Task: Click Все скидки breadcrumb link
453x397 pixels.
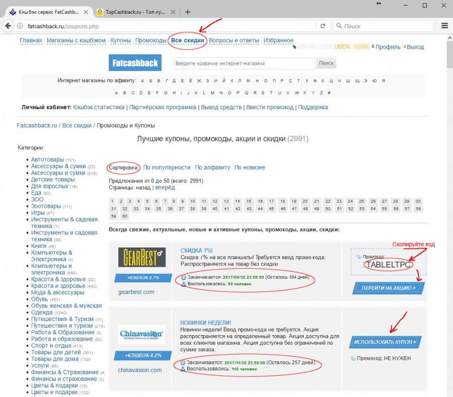Action: click(x=77, y=126)
